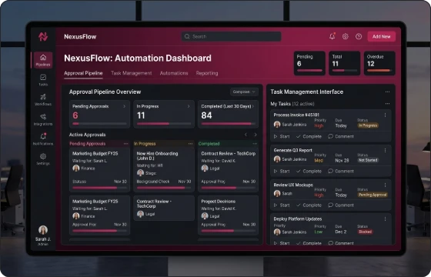Screen dimensions: 431x277
Task: Open the Task Management Interface options menu
Action: (x=387, y=92)
